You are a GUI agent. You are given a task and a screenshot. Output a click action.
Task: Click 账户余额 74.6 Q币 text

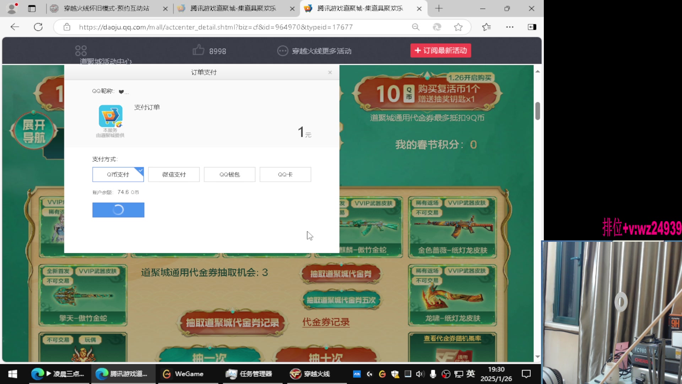click(115, 192)
